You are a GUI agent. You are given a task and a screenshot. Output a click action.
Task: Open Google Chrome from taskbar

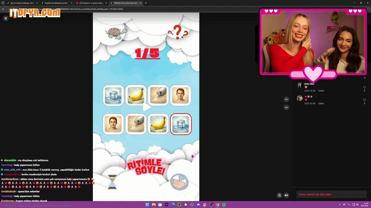pos(217,205)
